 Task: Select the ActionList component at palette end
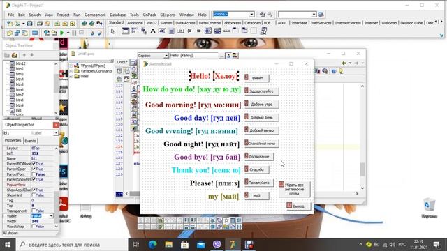coord(264,31)
